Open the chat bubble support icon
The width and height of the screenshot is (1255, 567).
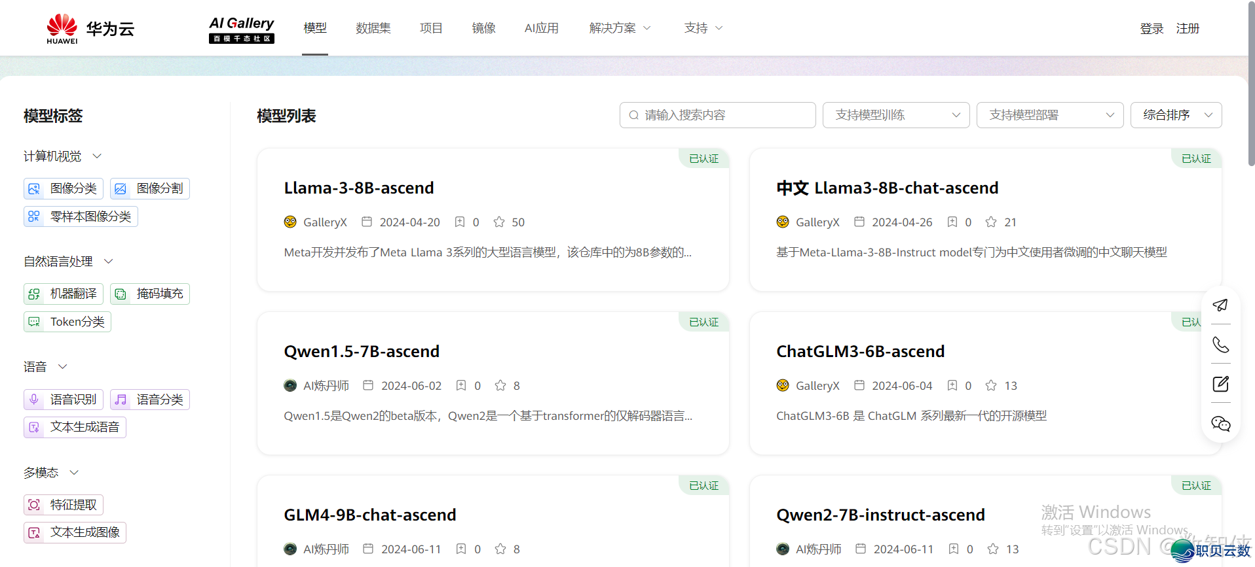[x=1220, y=424]
